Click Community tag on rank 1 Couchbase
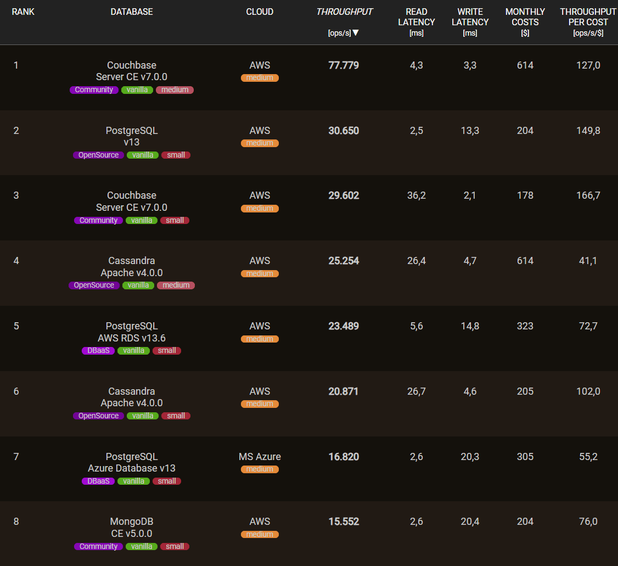This screenshot has width=618, height=566. [94, 90]
